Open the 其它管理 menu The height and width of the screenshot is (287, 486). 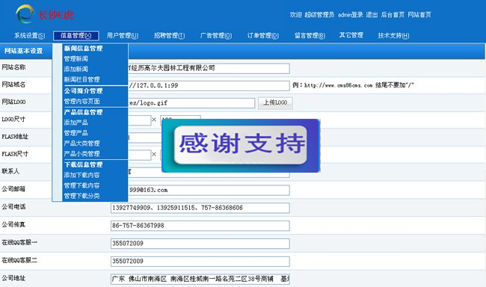click(351, 35)
